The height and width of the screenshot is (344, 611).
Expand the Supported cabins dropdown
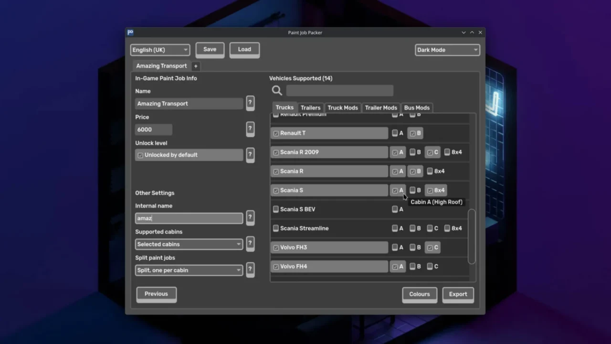(189, 244)
